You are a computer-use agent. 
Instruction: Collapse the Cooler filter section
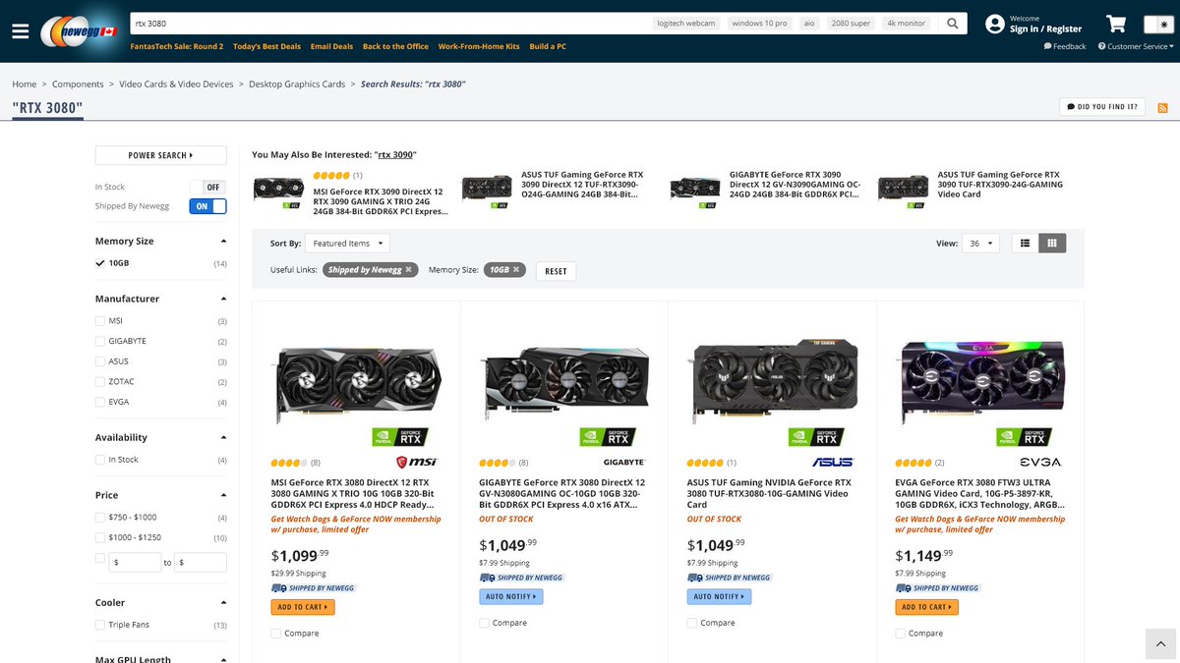click(x=223, y=602)
